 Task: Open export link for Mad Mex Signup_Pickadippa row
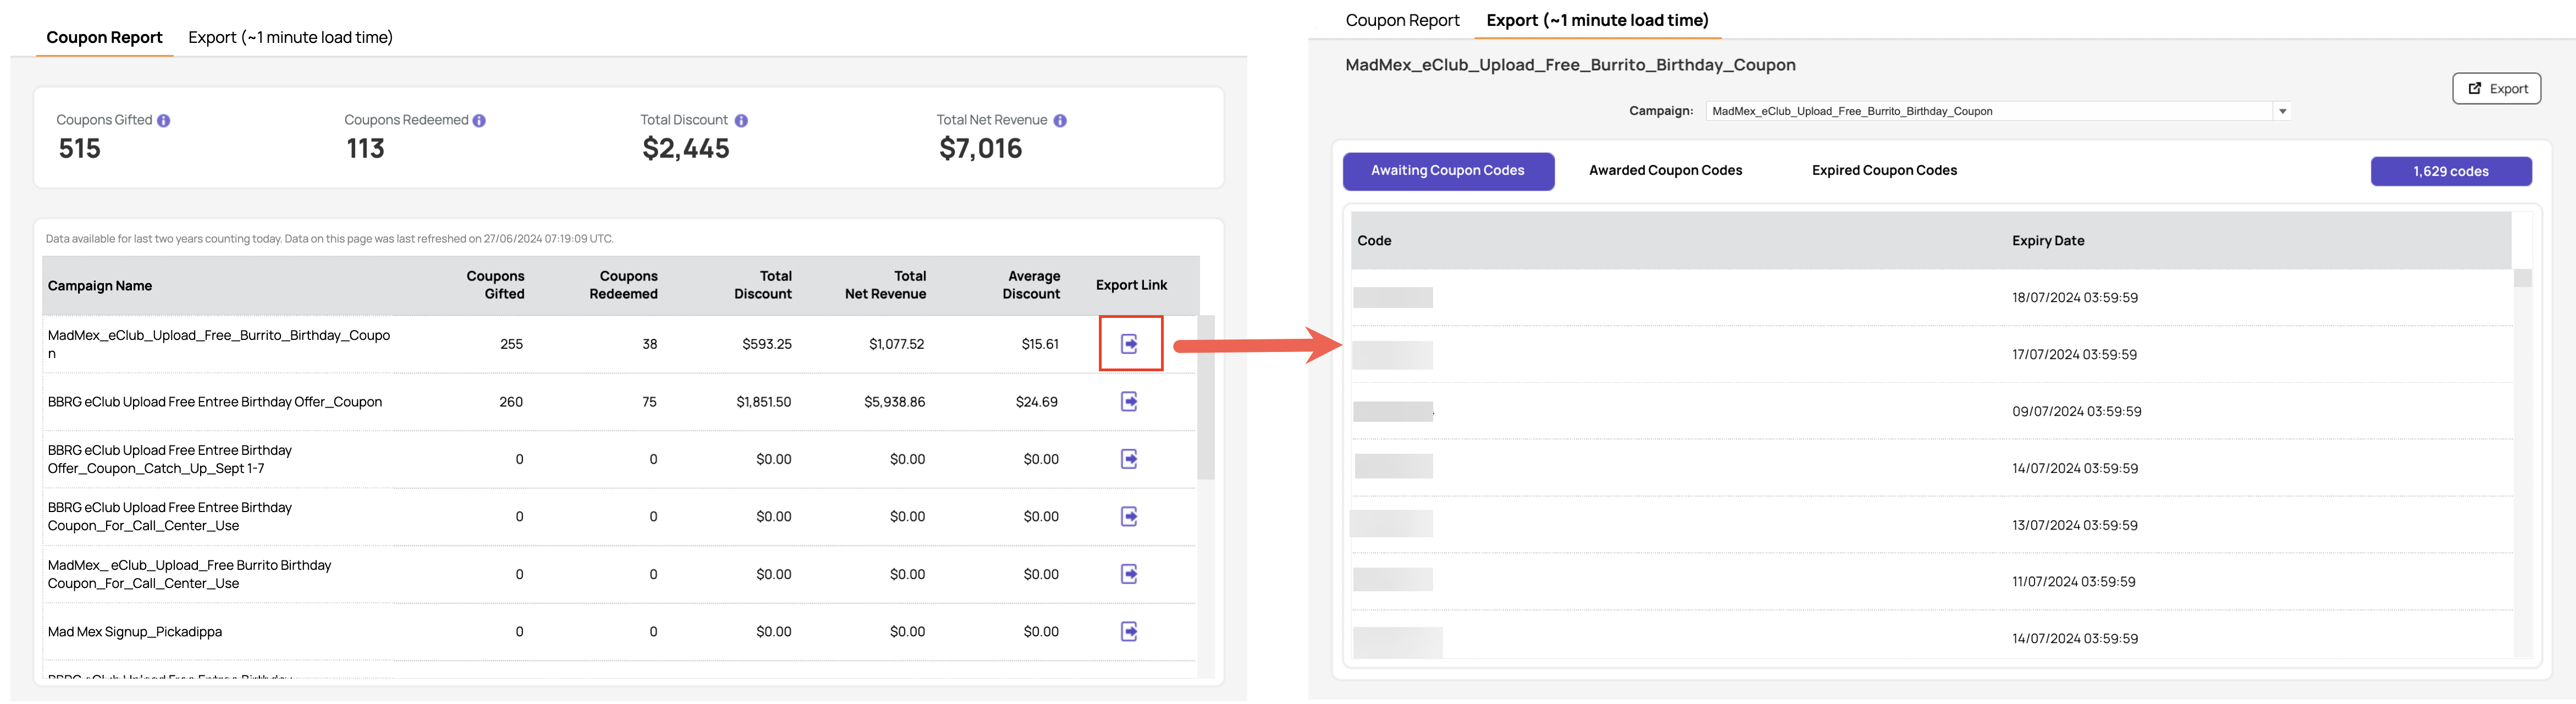click(x=1129, y=632)
